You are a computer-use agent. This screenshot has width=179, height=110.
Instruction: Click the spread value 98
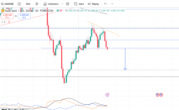[x=16, y=16]
